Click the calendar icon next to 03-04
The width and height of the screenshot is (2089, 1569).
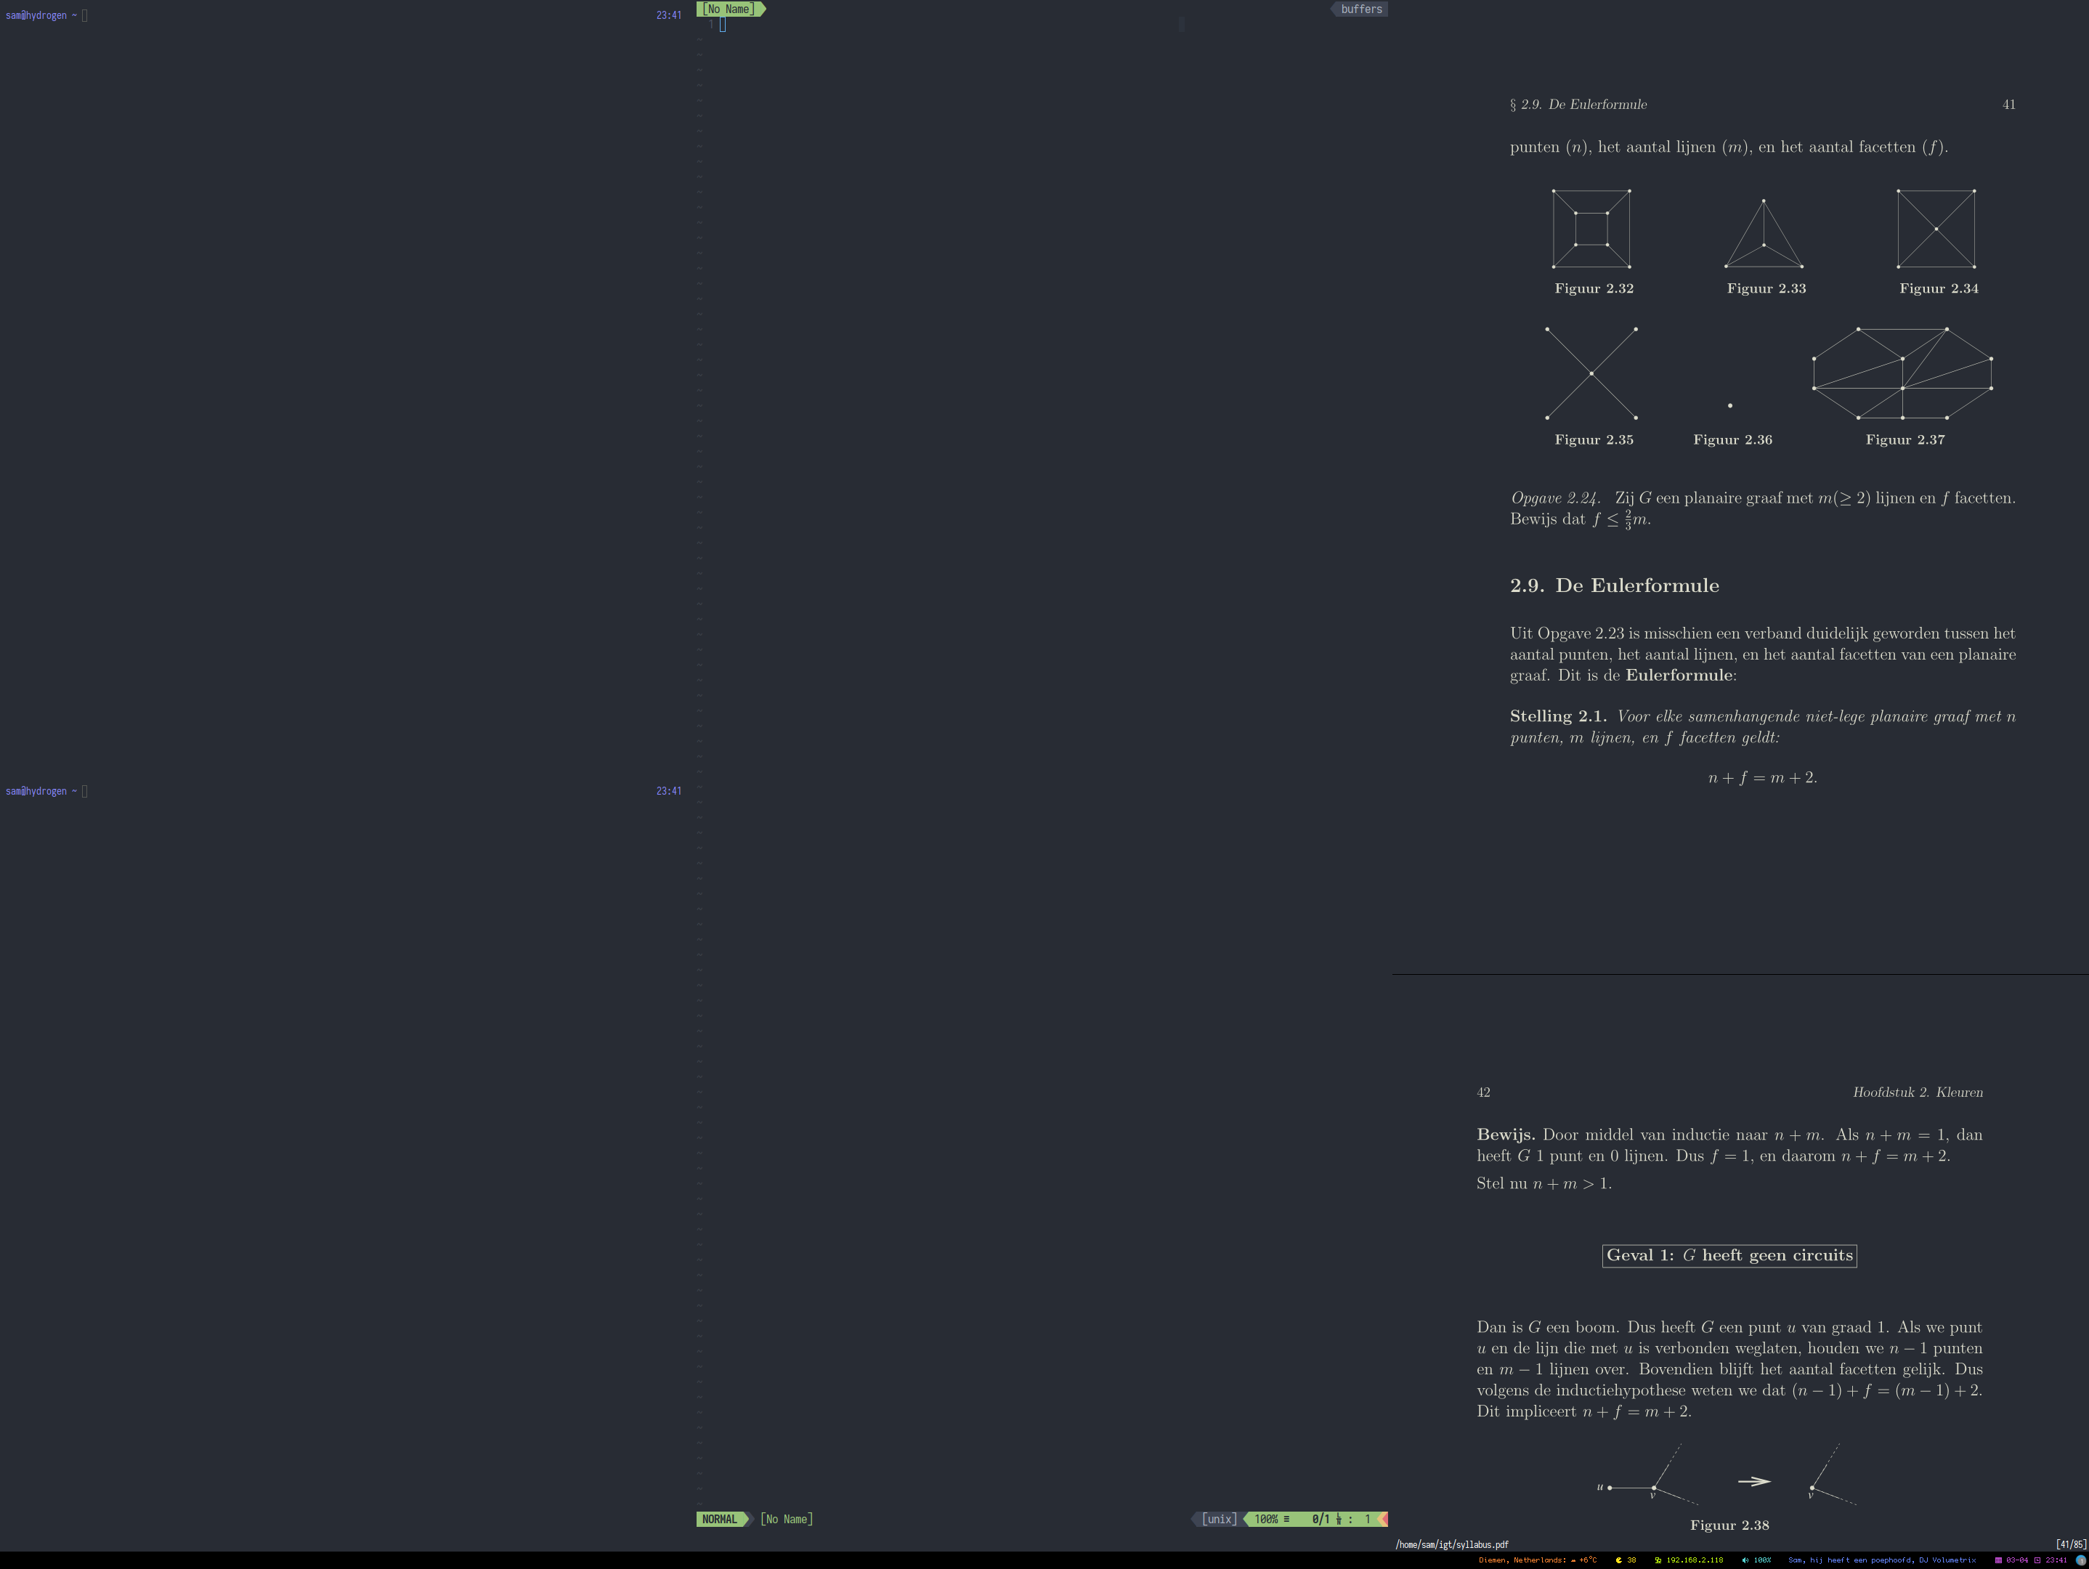[1998, 1560]
